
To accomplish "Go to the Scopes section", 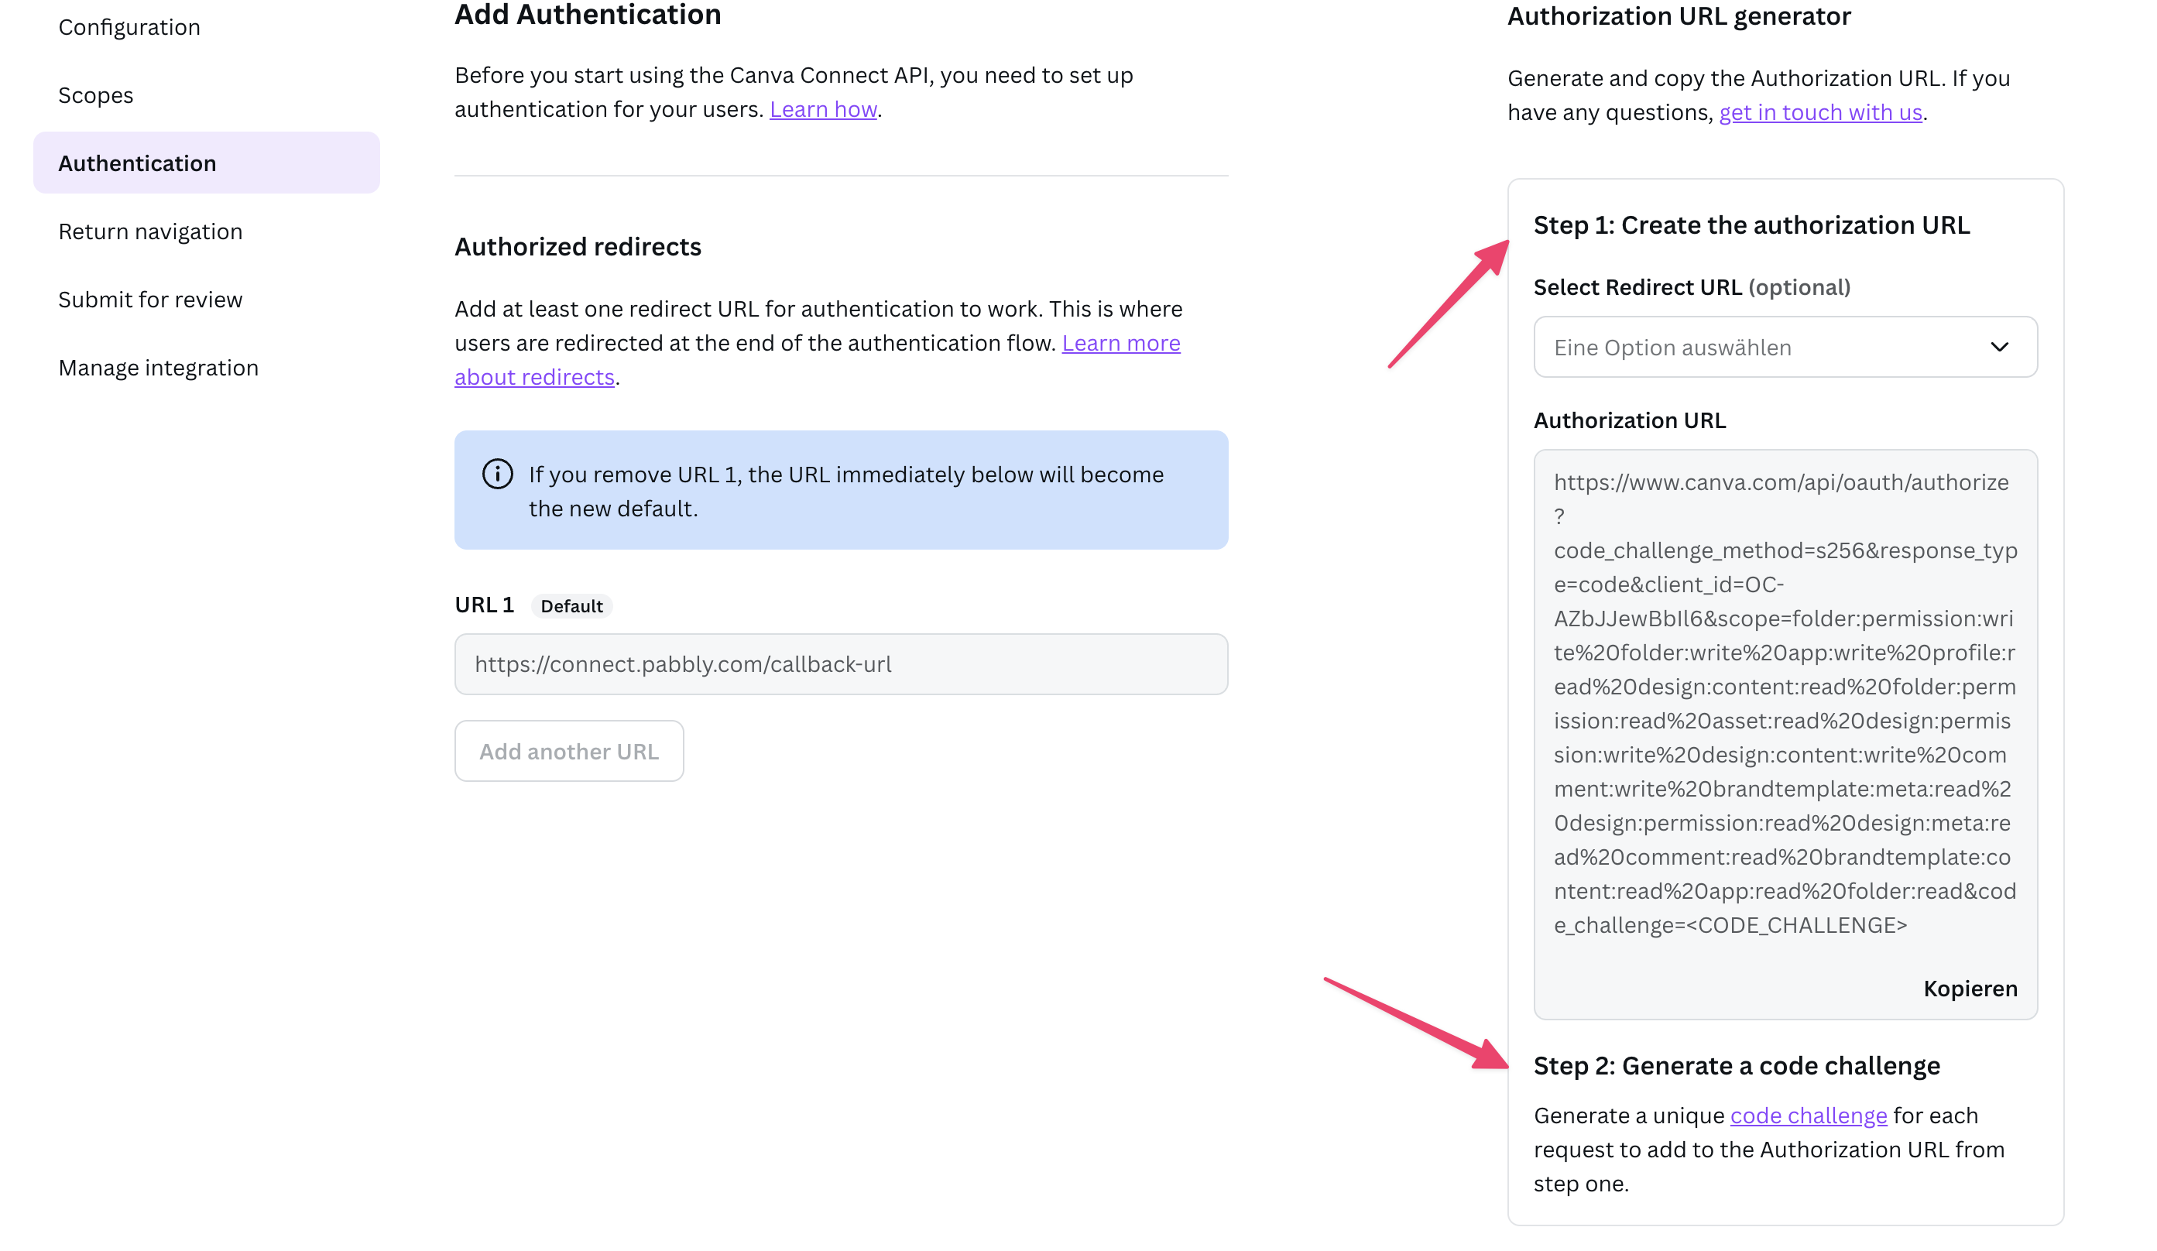I will point(96,95).
